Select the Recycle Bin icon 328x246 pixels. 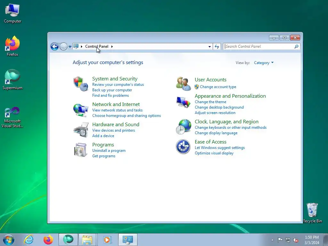pos(312,213)
